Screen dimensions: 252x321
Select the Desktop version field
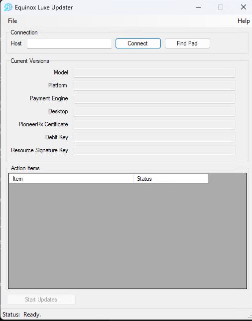coord(154,111)
